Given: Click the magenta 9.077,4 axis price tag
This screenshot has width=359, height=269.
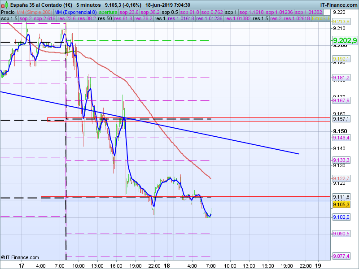Looking at the screenshot, I should [341, 256].
